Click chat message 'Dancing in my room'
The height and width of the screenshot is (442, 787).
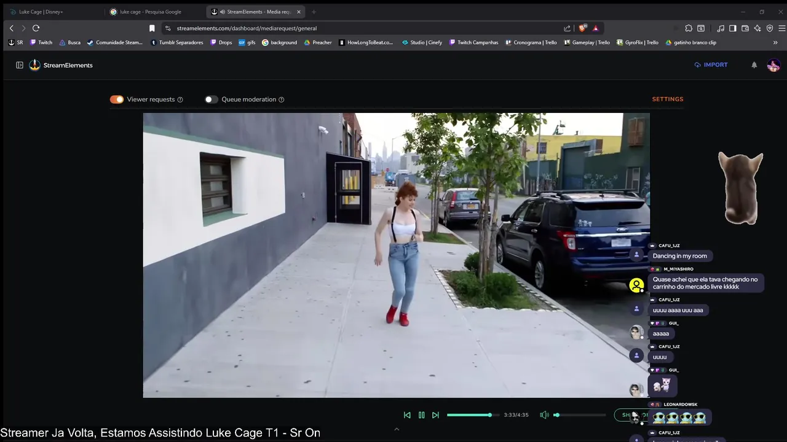[x=680, y=256]
